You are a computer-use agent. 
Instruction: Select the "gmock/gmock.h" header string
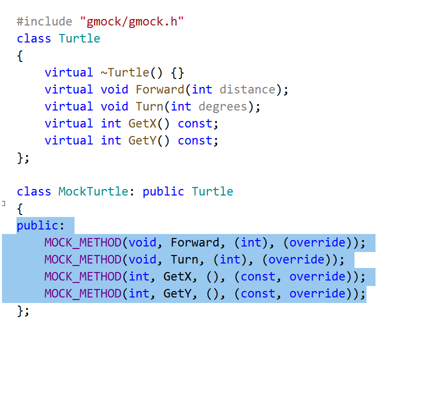[132, 21]
